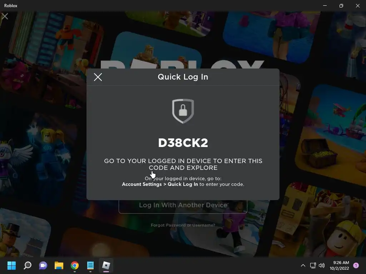Close the Quick Log In dialog

point(98,77)
